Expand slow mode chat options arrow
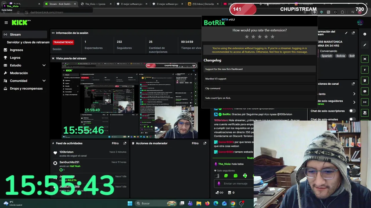This screenshot has width=371, height=208. (x=354, y=94)
